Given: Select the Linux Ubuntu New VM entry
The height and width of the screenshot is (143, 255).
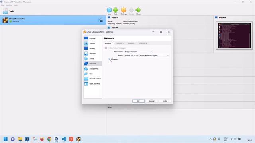Looking at the screenshot, I should pos(53,20).
